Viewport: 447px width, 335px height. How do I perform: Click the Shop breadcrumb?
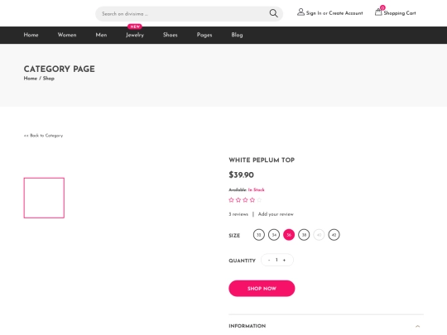click(49, 79)
